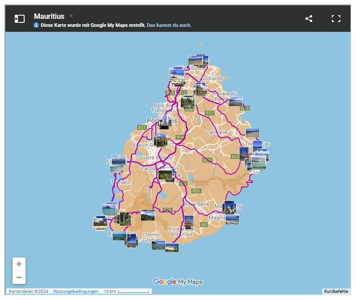This screenshot has width=356, height=300.
Task: Click the Google My Maps logo
Action: [x=178, y=282]
